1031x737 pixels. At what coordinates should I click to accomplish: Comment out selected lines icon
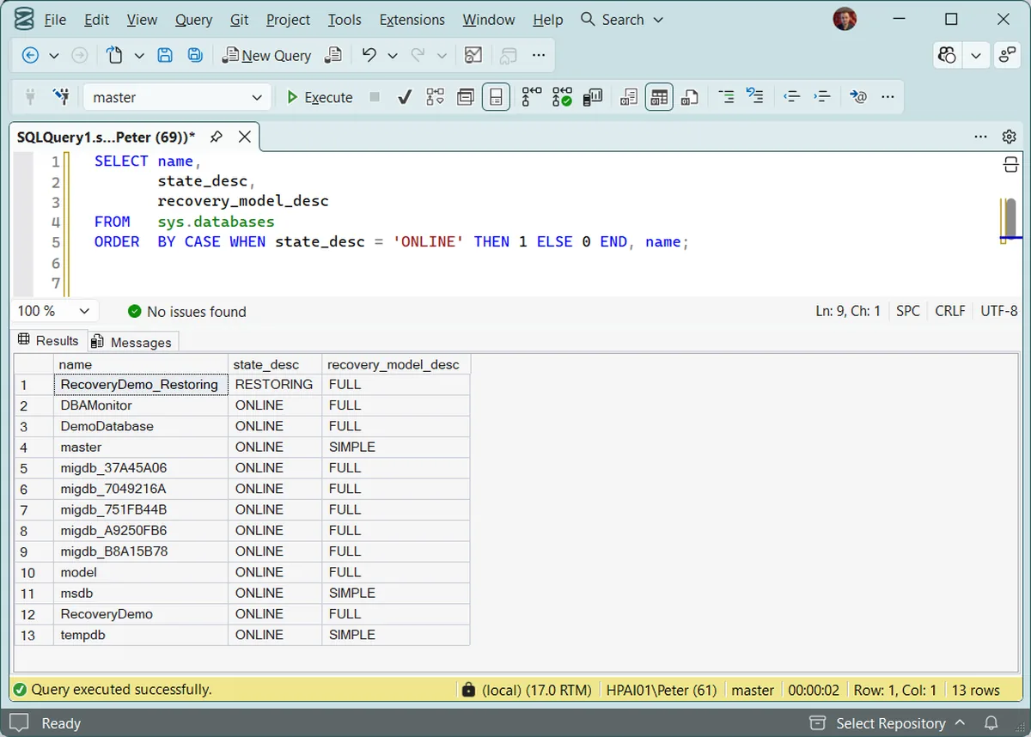(x=726, y=97)
